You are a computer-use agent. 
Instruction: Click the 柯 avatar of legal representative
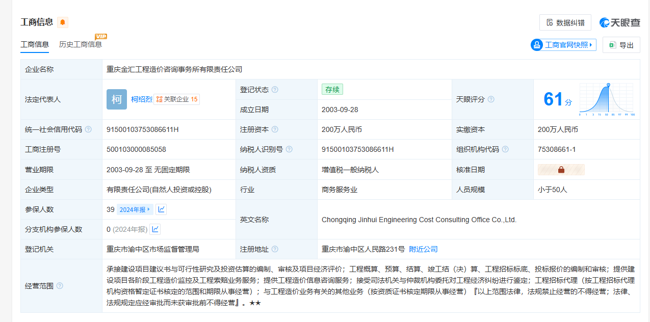pyautogui.click(x=117, y=99)
